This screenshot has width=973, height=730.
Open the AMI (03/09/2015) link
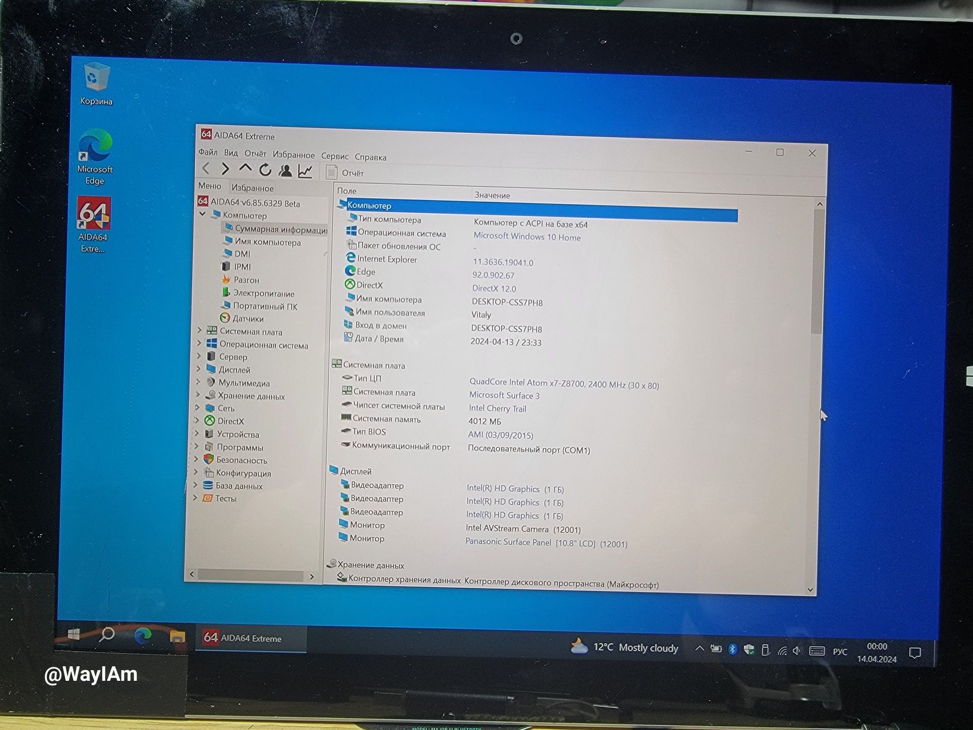pyautogui.click(x=501, y=435)
